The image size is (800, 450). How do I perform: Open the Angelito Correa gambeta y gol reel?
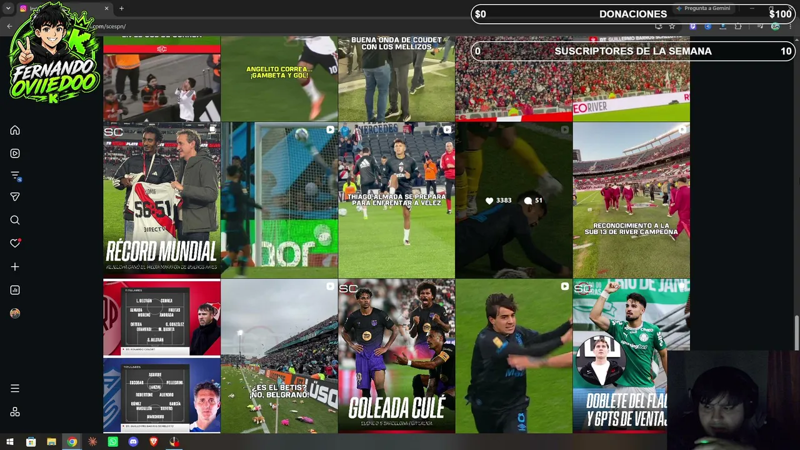(x=279, y=78)
